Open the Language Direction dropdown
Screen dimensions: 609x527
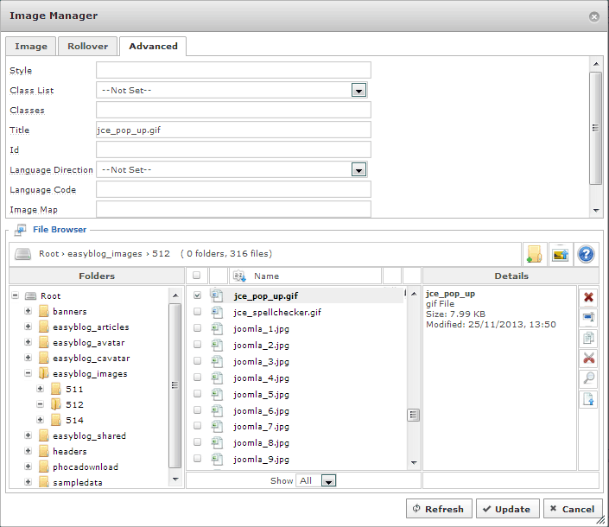pyautogui.click(x=359, y=169)
